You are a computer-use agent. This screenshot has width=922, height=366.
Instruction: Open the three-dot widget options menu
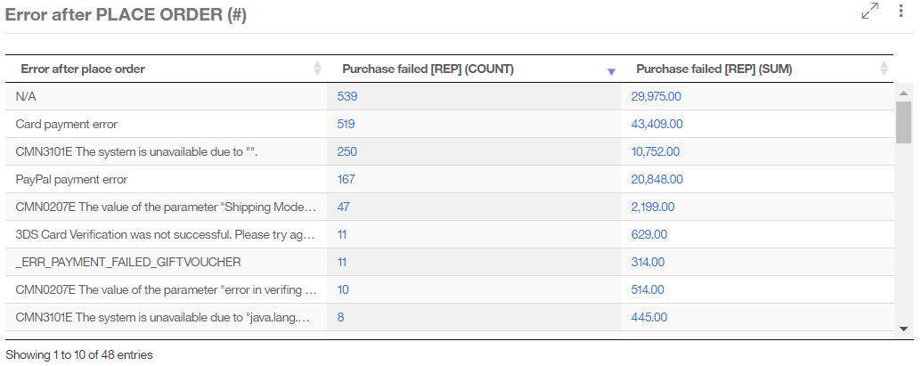click(x=900, y=11)
